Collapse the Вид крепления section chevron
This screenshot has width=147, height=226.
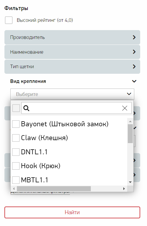point(134,81)
